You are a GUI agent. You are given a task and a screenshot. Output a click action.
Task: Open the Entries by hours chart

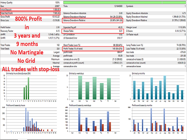coord(31,87)
